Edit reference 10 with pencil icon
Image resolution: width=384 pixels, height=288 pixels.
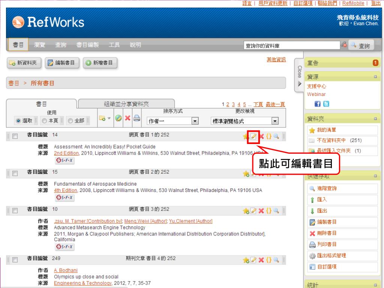click(253, 211)
